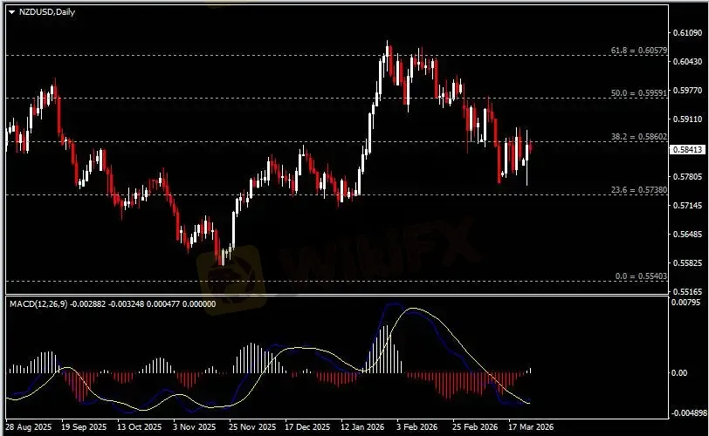The height and width of the screenshot is (436, 709).
Task: Select the 61.8 = 0.60579 Fibonacci label
Action: click(639, 50)
